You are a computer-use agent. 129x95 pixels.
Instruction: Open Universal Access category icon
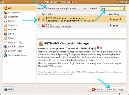tap(5, 55)
